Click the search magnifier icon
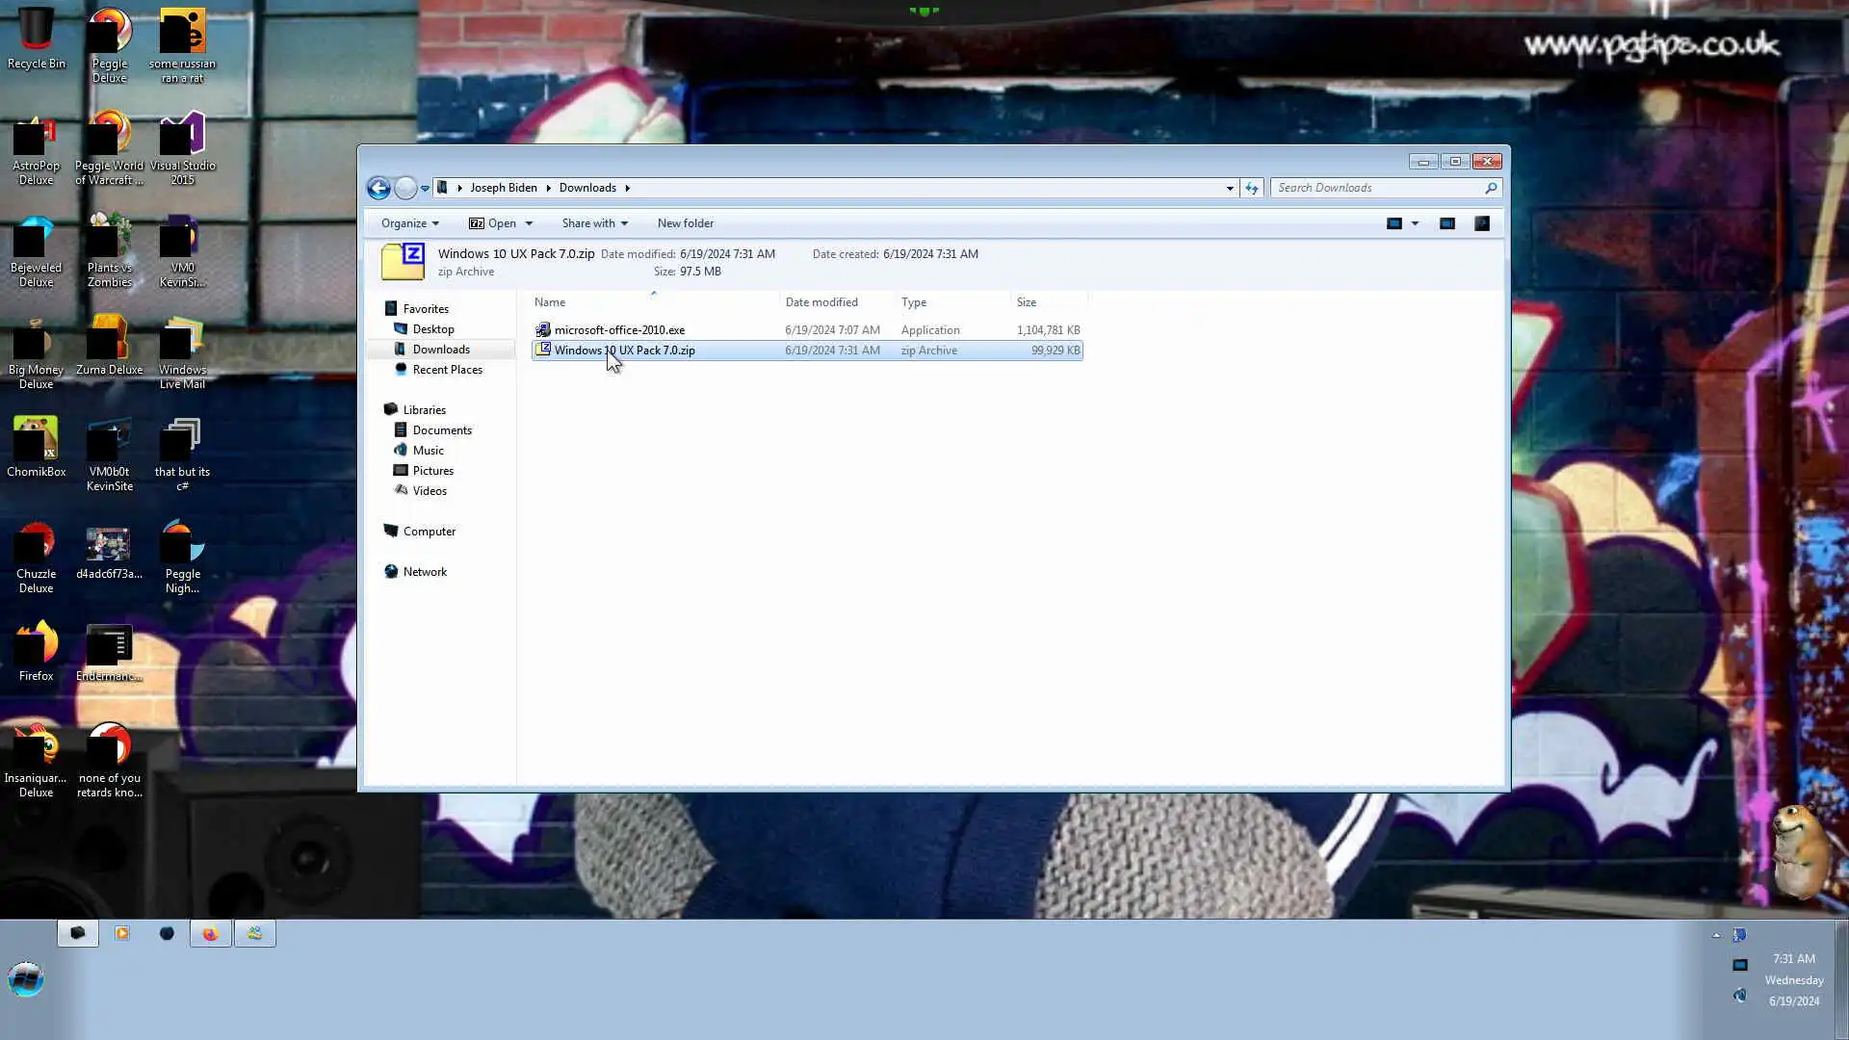Screen dimensions: 1849x1040 point(1491,188)
